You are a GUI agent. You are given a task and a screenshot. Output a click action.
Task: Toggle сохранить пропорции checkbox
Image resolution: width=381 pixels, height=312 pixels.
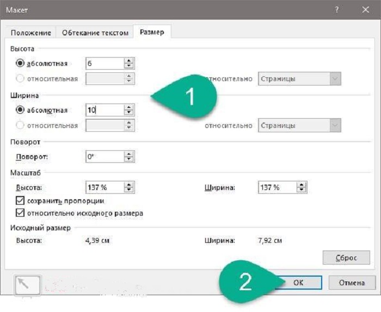coord(21,201)
